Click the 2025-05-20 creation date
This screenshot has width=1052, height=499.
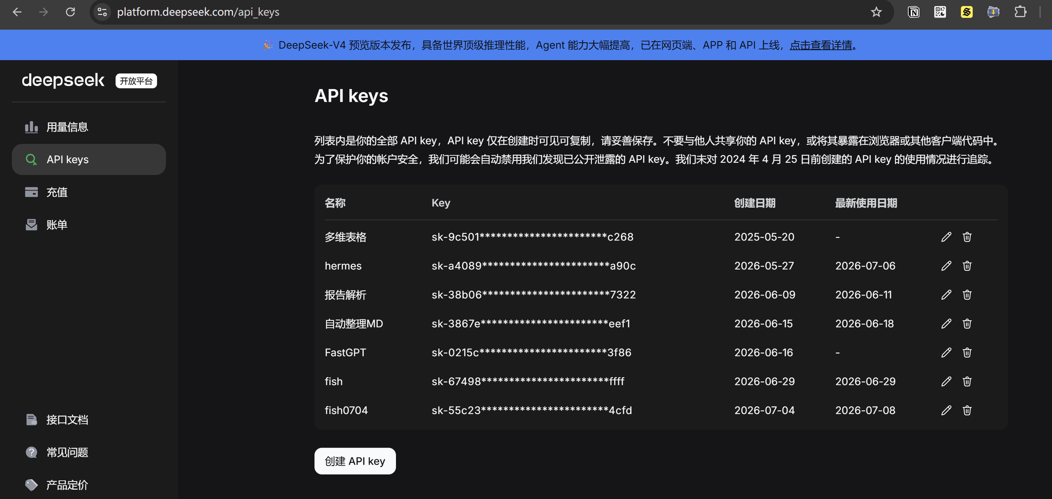click(764, 237)
